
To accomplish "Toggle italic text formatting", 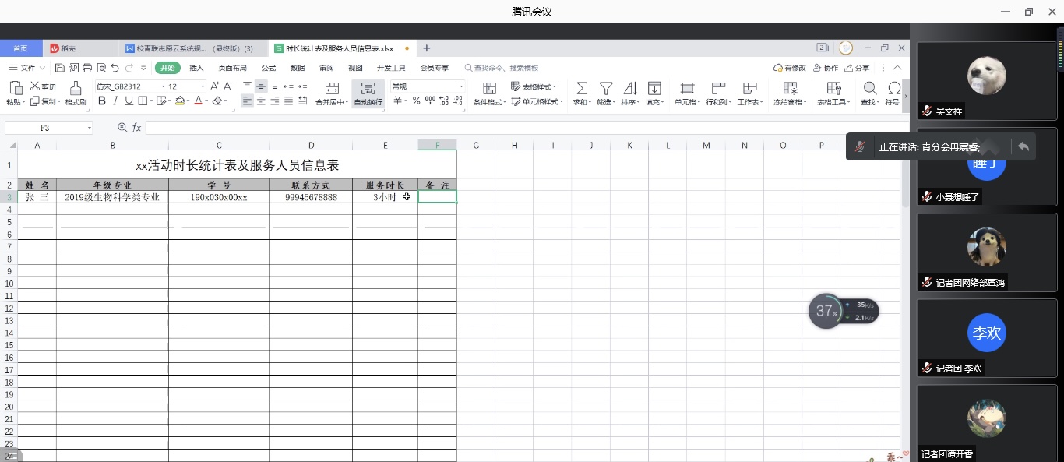I will (115, 101).
